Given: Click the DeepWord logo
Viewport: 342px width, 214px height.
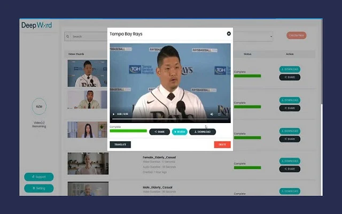Looking at the screenshot, I should [37, 25].
